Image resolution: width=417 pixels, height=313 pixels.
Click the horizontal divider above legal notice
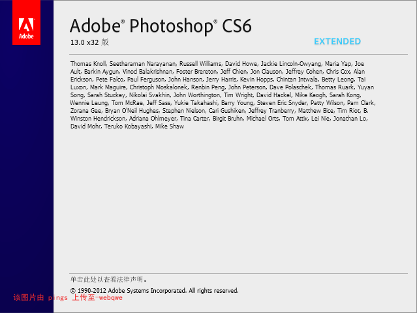[238, 273]
